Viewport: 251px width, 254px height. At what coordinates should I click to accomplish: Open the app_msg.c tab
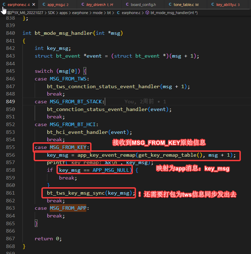click(58, 5)
